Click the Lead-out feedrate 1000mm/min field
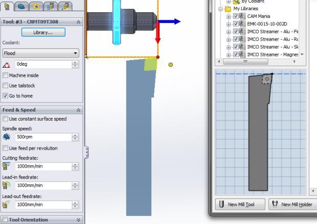This screenshot has height=224, width=317. pyautogui.click(x=43, y=205)
